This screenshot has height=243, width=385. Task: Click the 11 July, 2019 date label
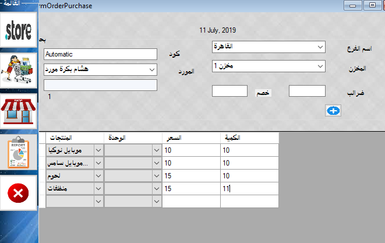pyautogui.click(x=217, y=30)
